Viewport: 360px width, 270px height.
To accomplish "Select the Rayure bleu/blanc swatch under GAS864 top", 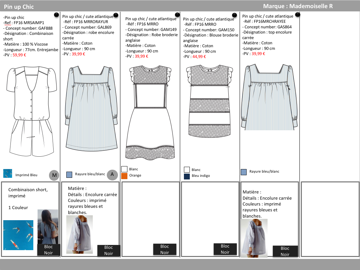I will click(244, 172).
